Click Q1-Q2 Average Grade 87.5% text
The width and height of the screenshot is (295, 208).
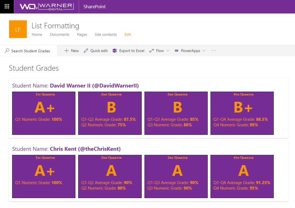pyautogui.click(x=109, y=119)
